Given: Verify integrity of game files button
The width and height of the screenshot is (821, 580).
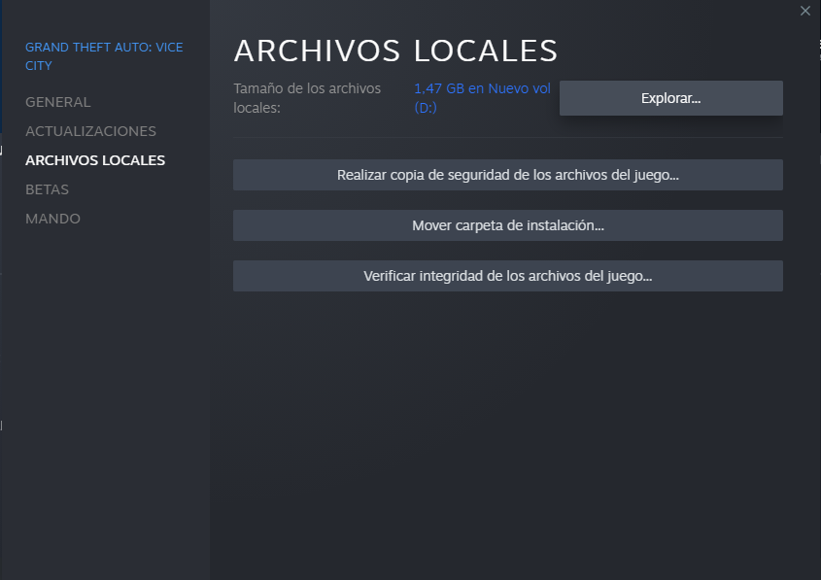Looking at the screenshot, I should [508, 276].
